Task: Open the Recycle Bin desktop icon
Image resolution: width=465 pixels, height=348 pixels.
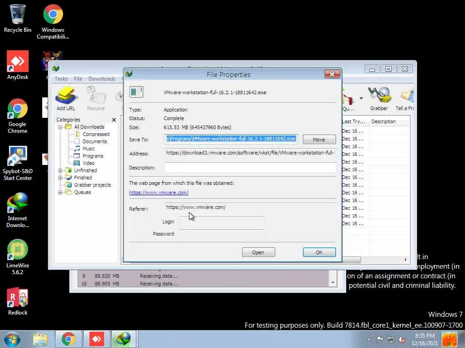Action: (18, 18)
